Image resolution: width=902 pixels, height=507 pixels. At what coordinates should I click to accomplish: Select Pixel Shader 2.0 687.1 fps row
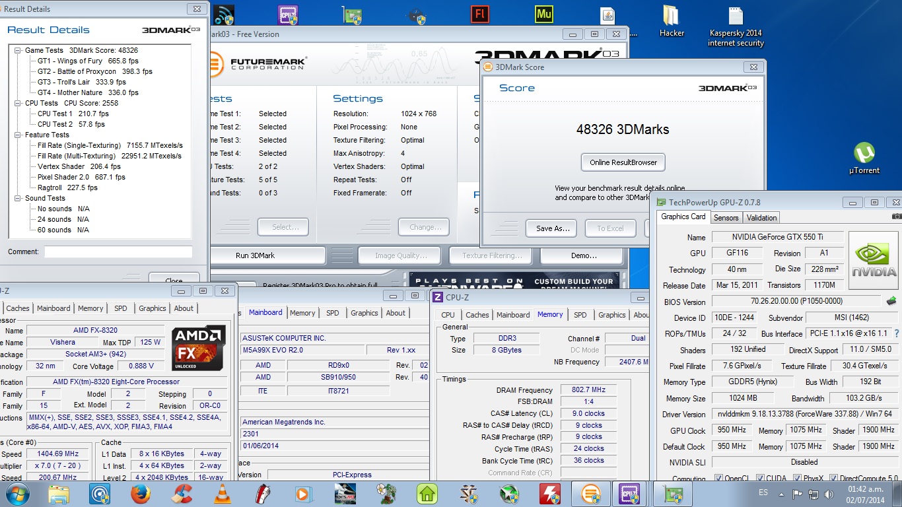coord(81,177)
